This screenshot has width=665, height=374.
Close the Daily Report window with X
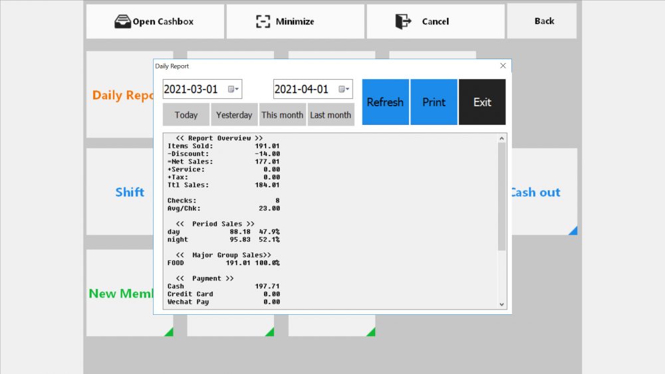503,66
